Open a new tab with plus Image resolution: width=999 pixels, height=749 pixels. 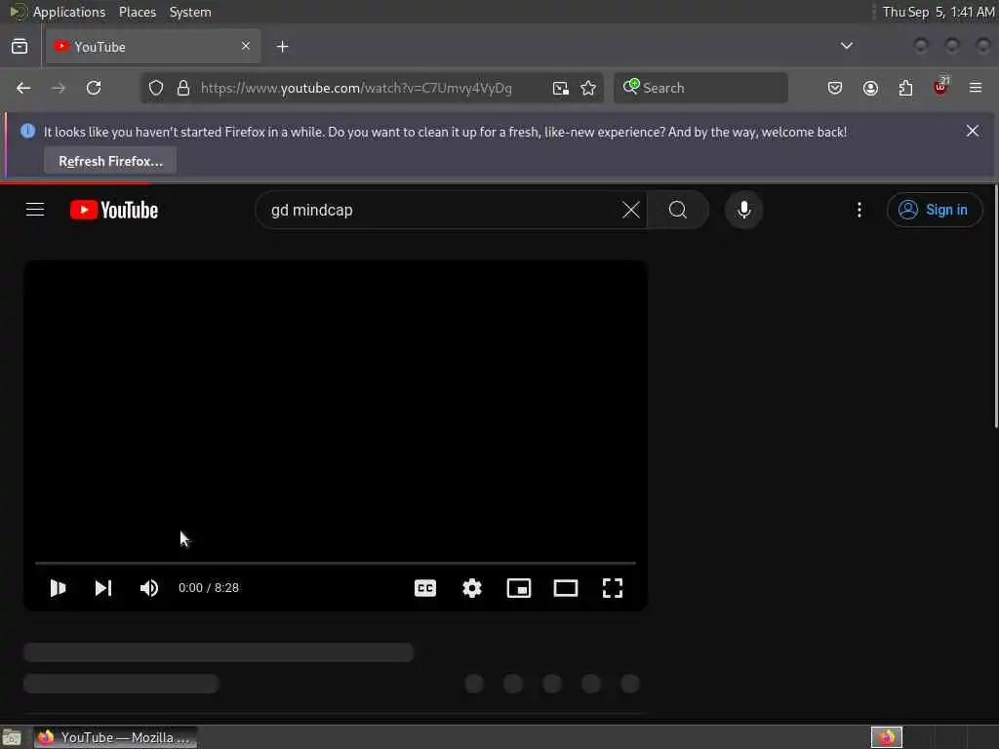click(x=283, y=47)
